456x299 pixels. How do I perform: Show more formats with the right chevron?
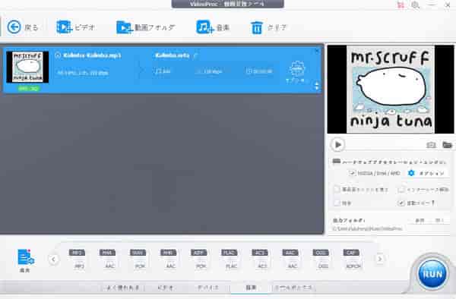(379, 259)
